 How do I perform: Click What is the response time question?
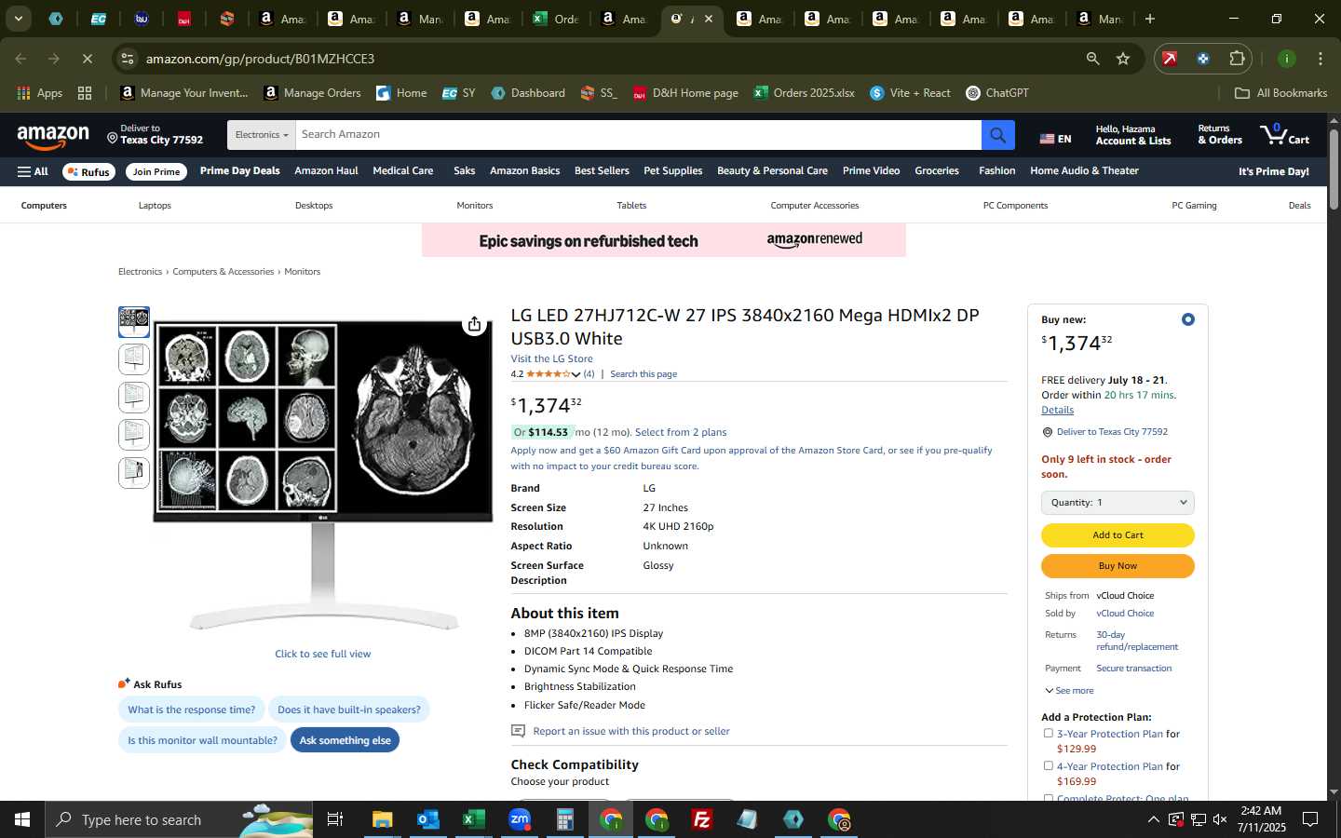click(191, 710)
